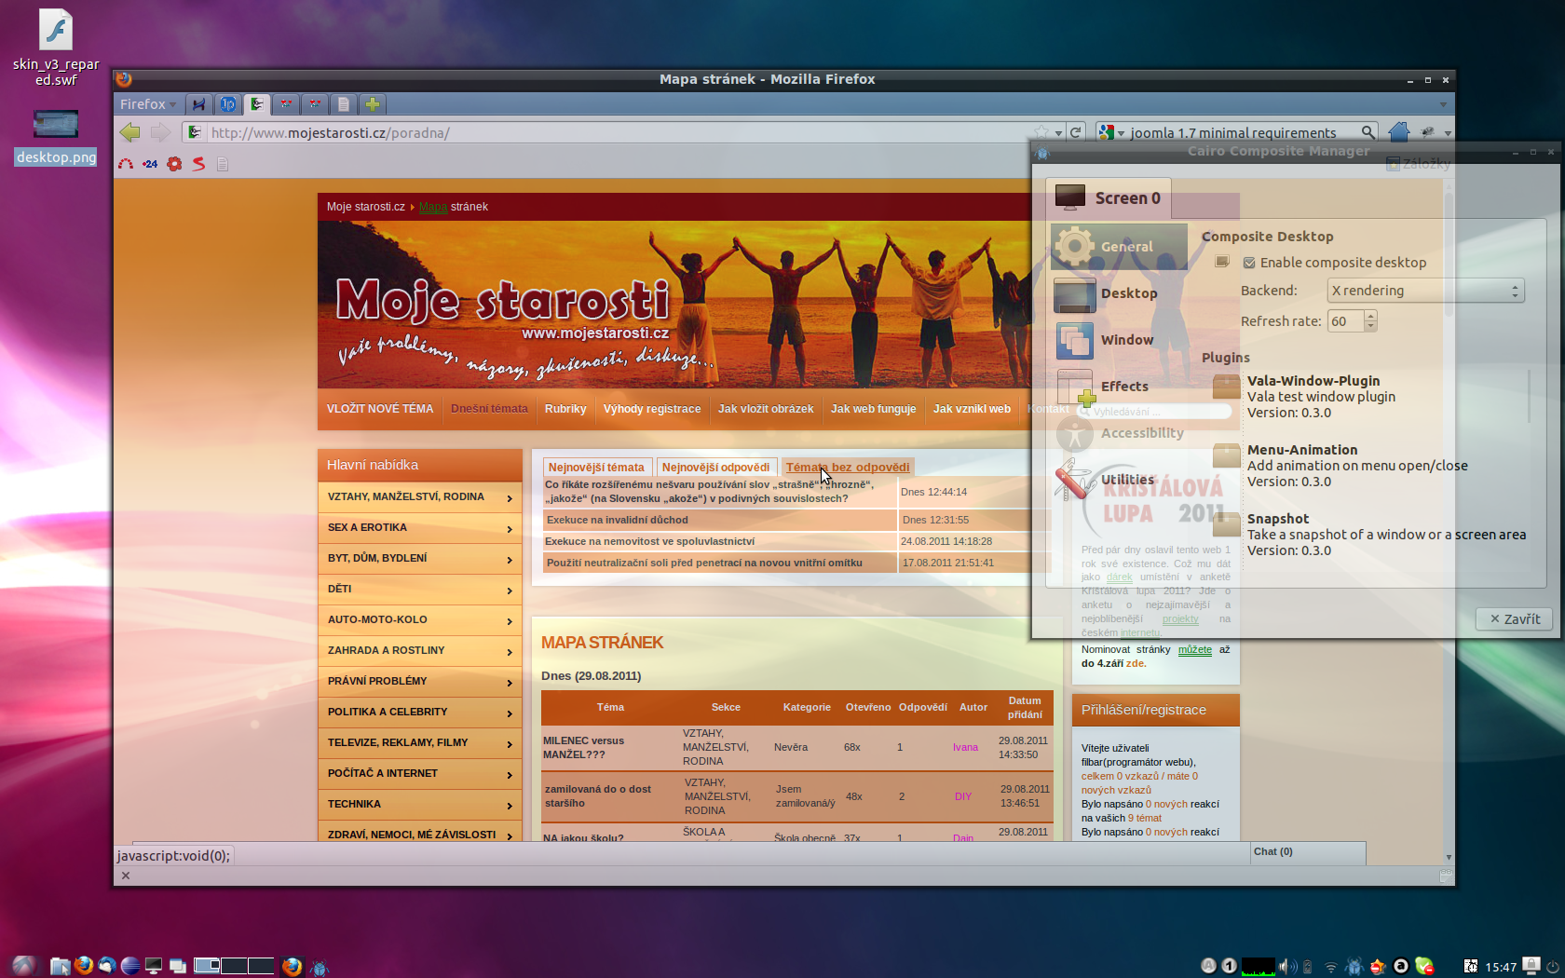
Task: Click the power button in the panel
Action: [x=1553, y=967]
